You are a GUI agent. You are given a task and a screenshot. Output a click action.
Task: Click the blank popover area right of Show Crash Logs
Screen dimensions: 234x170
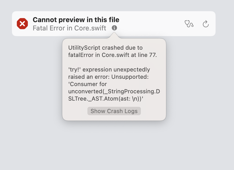pos(153,111)
